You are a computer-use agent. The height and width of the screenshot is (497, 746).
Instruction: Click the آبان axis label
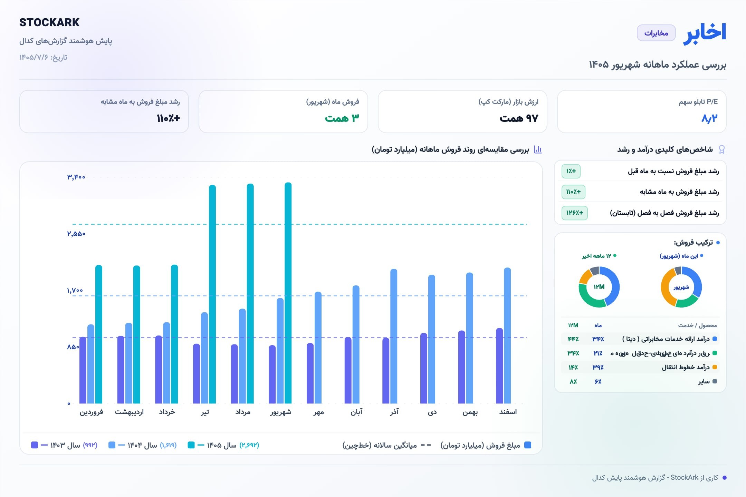point(356,412)
